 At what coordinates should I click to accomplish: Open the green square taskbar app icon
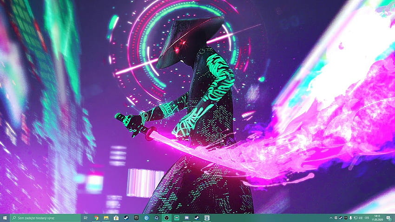[177, 218]
